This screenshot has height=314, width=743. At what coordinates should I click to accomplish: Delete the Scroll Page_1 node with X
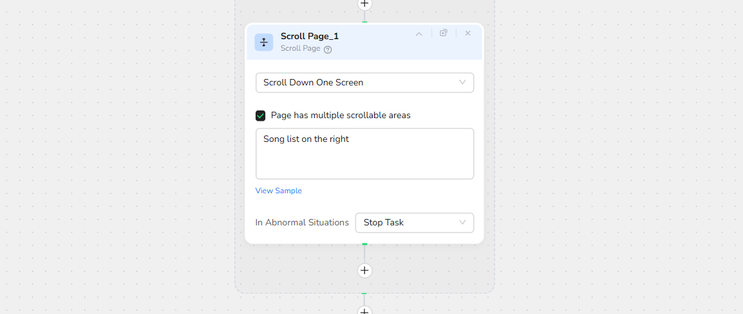[x=467, y=33]
